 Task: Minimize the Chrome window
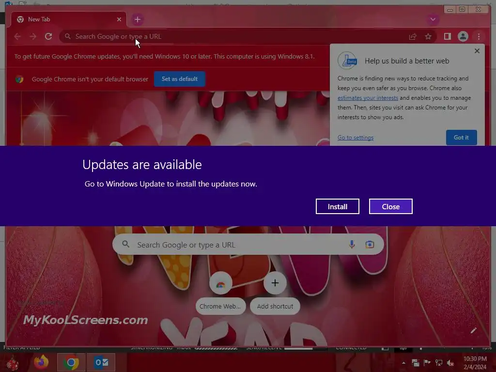pyautogui.click(x=449, y=10)
